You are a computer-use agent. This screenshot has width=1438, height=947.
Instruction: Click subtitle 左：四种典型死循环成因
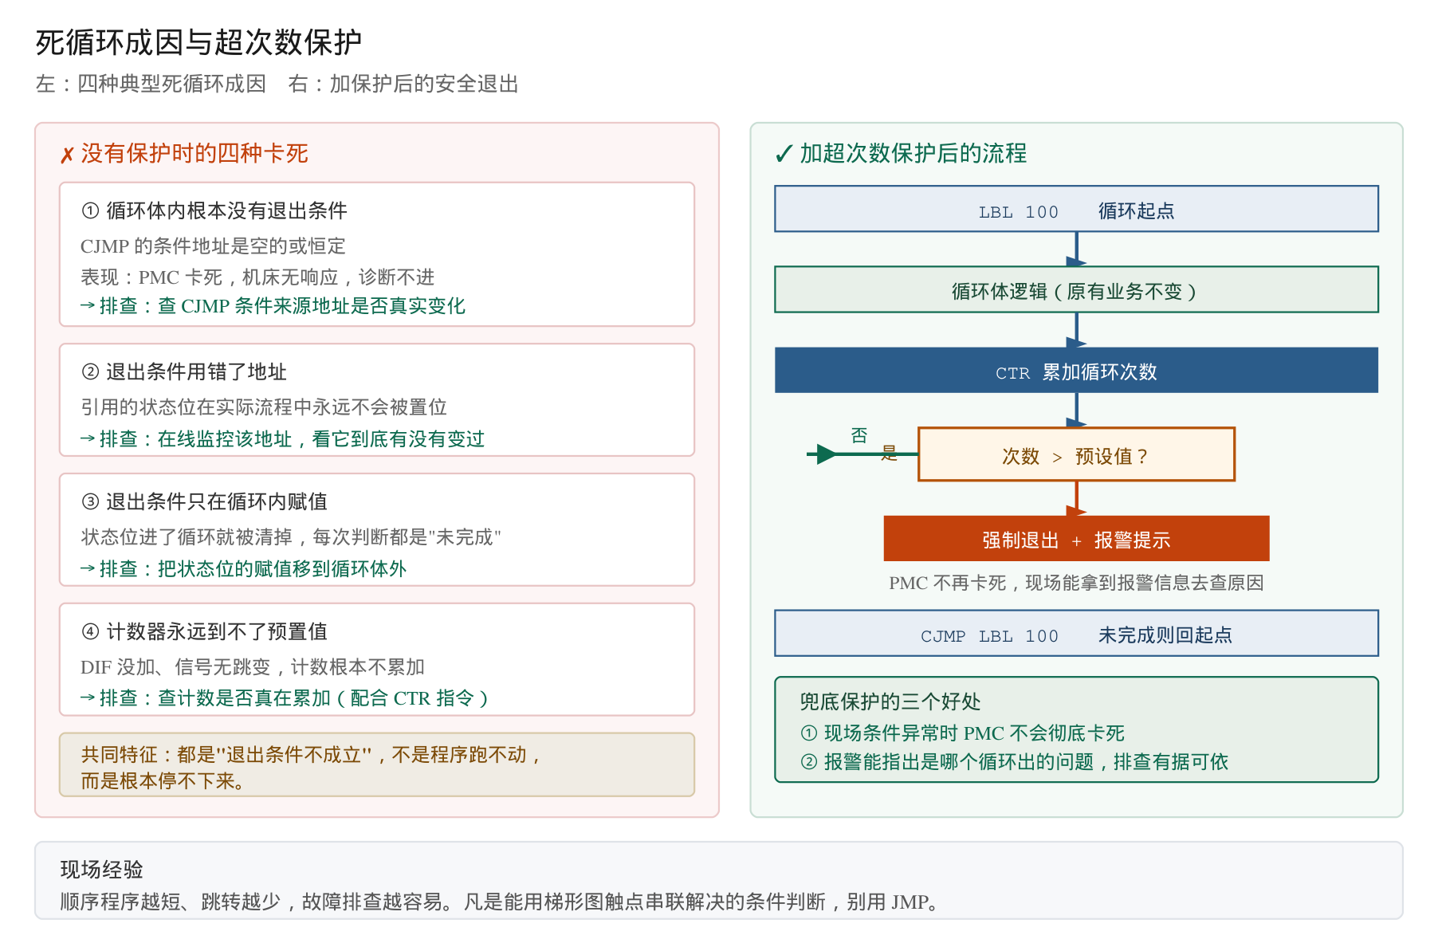[151, 84]
